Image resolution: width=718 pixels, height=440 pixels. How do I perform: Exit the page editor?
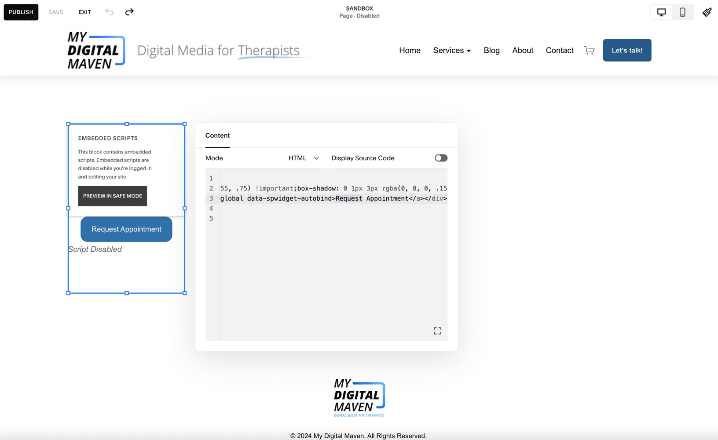[x=84, y=12]
